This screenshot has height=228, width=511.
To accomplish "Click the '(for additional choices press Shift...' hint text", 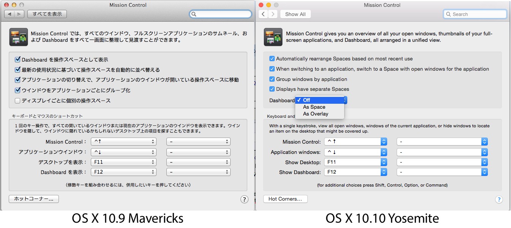I will click(382, 185).
